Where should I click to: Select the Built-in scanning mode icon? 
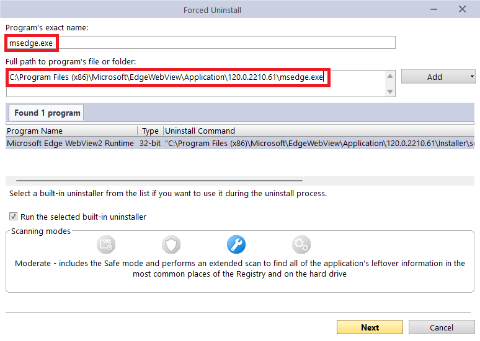point(106,245)
